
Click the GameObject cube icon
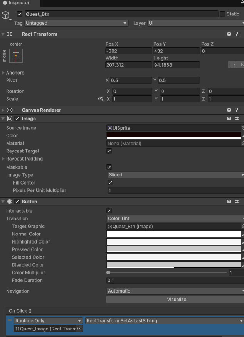(5, 15)
